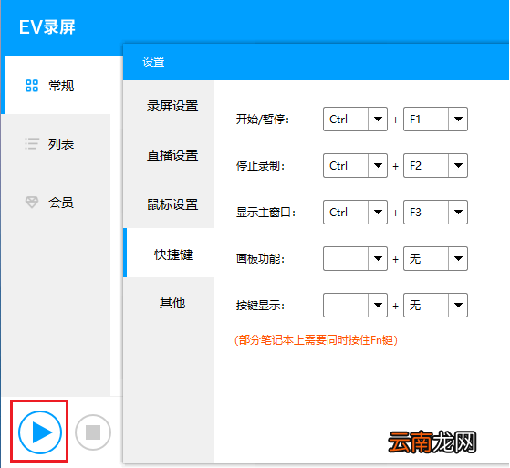Open the 常规 sidebar tab
510x468 pixels.
coord(62,85)
